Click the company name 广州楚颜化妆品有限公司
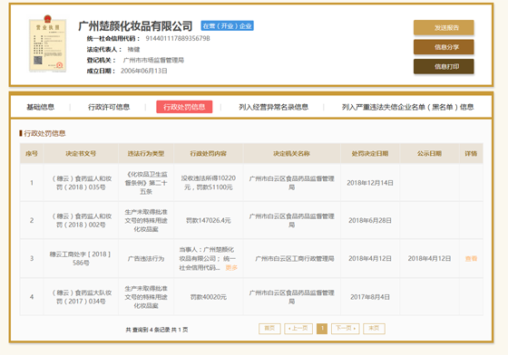Image resolution: width=508 pixels, height=355 pixels. 135,26
